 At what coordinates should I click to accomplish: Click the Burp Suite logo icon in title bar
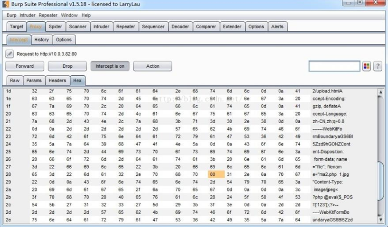pos(5,4)
